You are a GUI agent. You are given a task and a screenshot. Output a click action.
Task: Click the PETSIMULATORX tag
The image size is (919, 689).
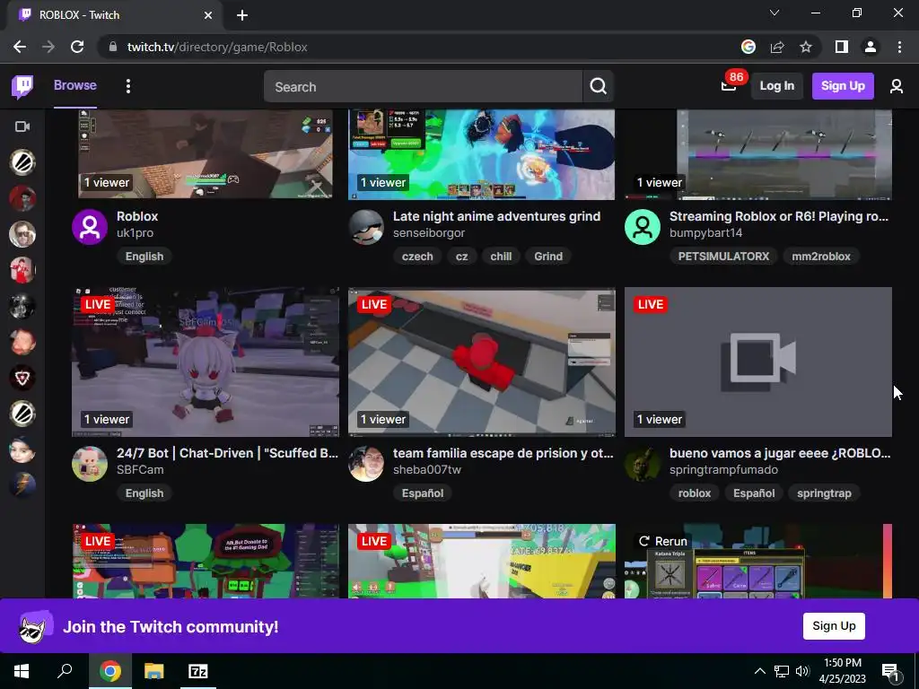(724, 256)
